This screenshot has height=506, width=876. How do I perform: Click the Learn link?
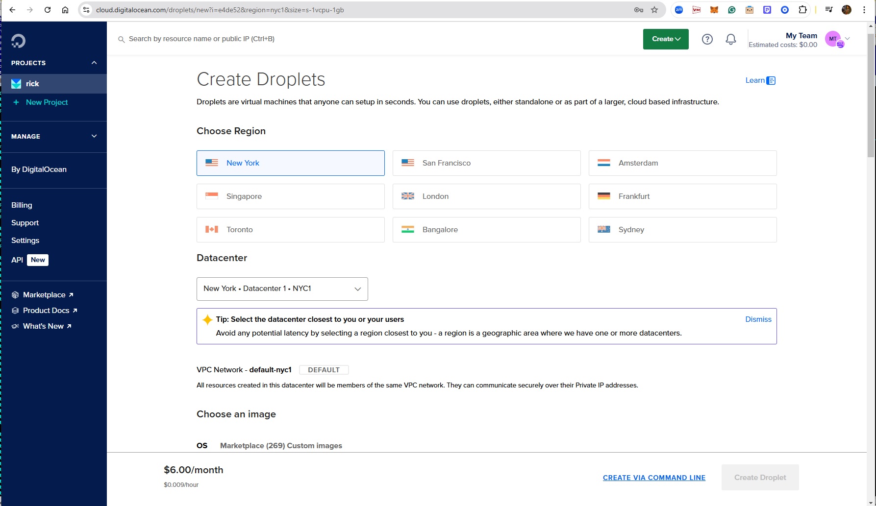(x=755, y=80)
